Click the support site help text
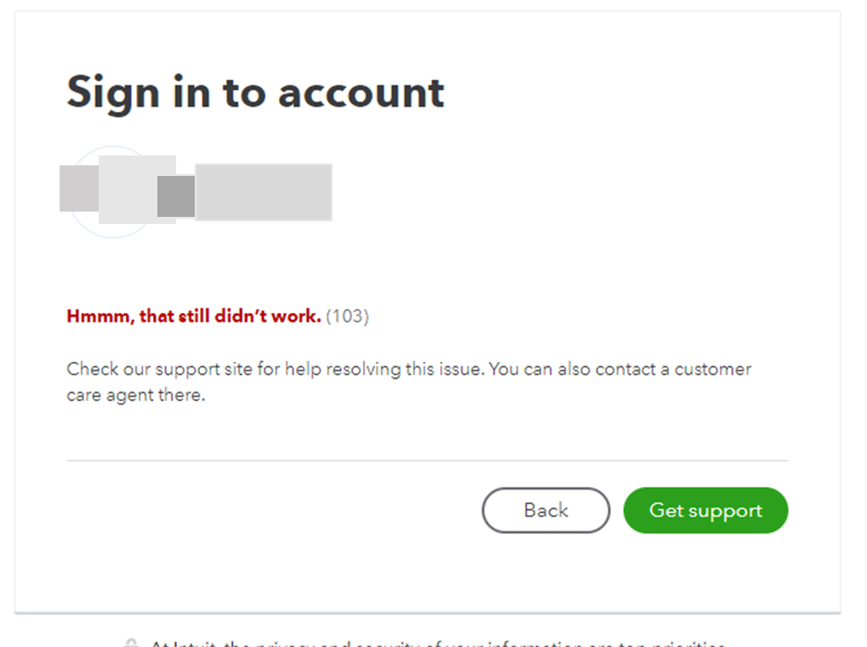Viewport: 867px width, 647px height. point(408,381)
